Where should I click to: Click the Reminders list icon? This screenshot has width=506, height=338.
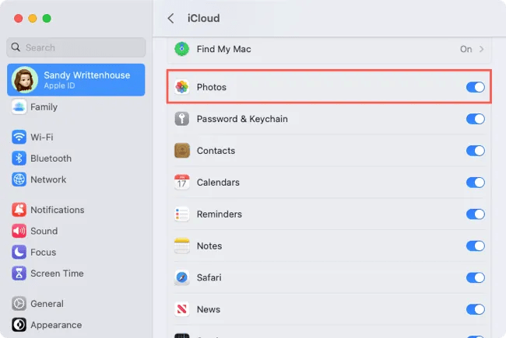[182, 214]
